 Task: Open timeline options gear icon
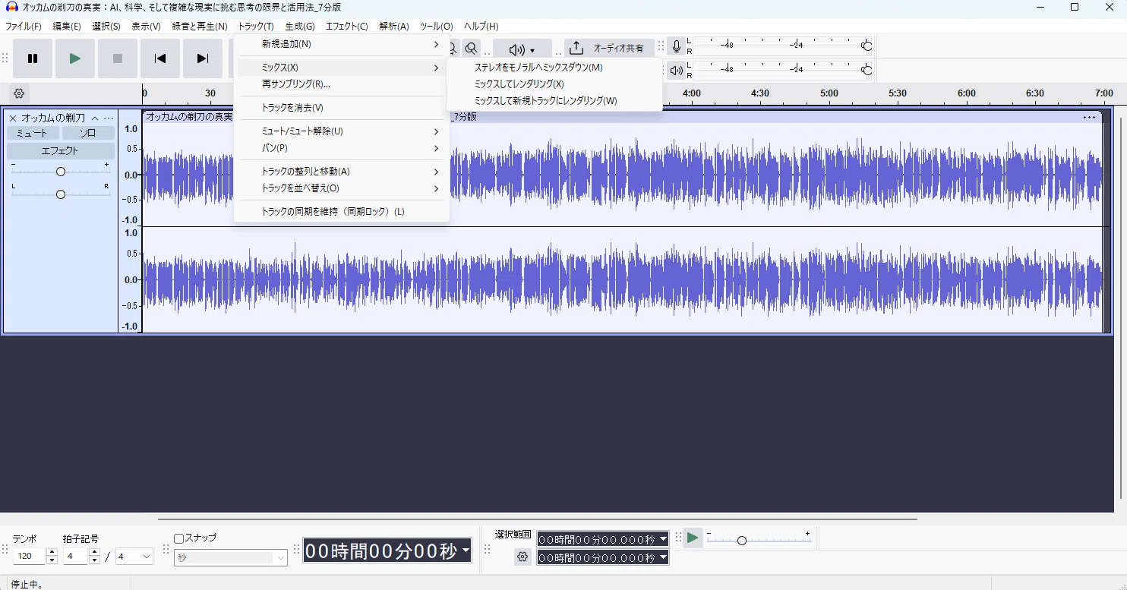click(19, 93)
